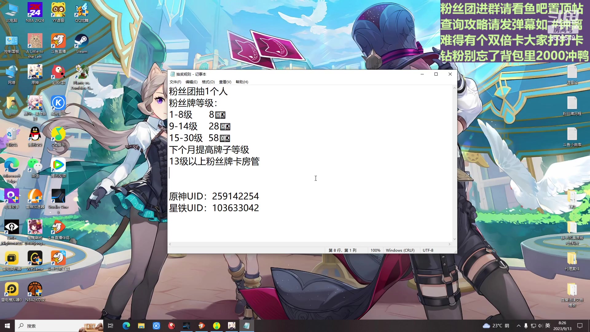
Task: Open the 格式(O) menu in Notepad
Action: 208,82
